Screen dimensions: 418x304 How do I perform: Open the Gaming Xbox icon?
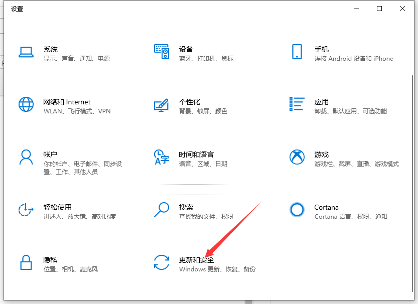pyautogui.click(x=297, y=157)
